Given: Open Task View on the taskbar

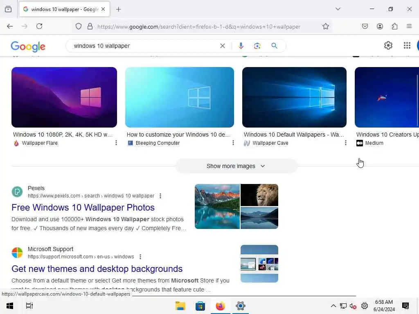Looking at the screenshot, I should 29,306.
